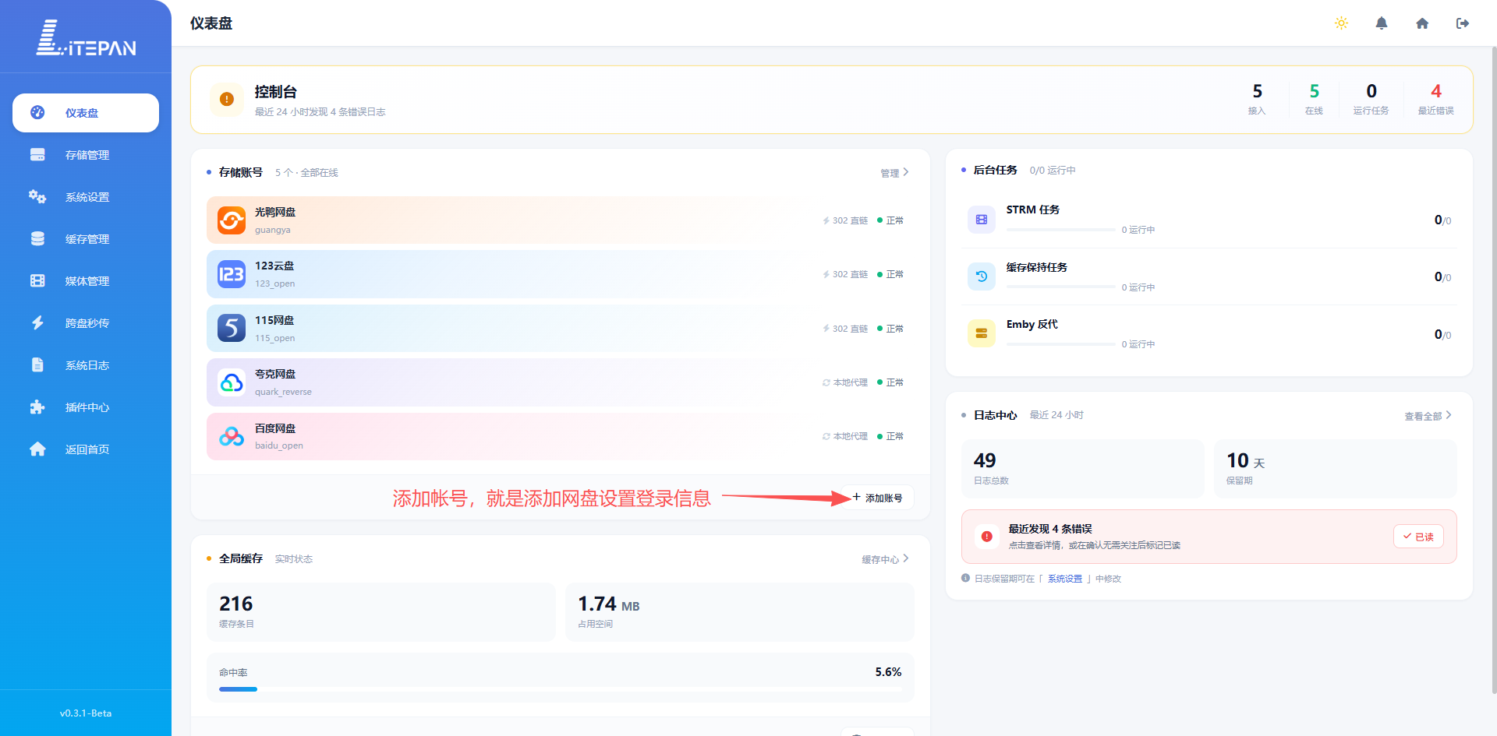Click the 日志总数 49 card

tap(1083, 469)
